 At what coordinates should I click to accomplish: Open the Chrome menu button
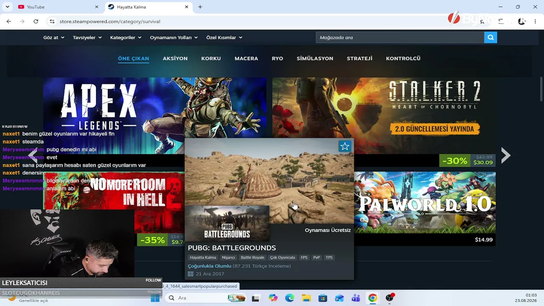pos(535,21)
